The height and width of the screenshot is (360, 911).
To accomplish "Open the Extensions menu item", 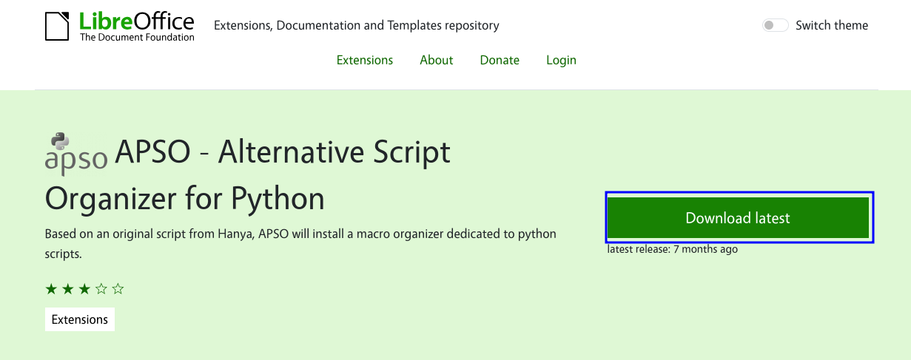I will 365,60.
